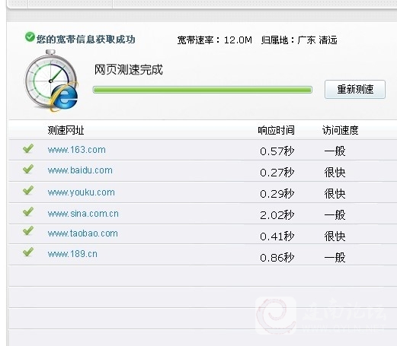Click the green checkmark beside www.baidu.com
This screenshot has height=346, width=397.
click(x=28, y=169)
